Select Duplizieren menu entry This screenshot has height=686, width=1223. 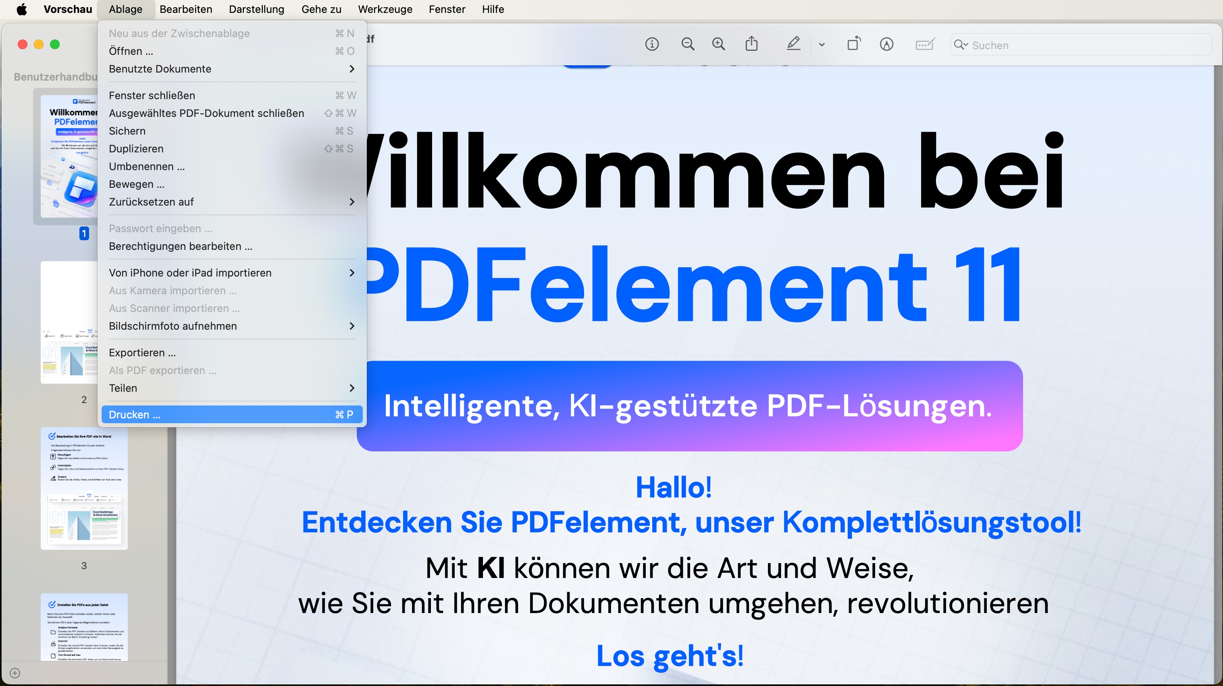(232, 149)
